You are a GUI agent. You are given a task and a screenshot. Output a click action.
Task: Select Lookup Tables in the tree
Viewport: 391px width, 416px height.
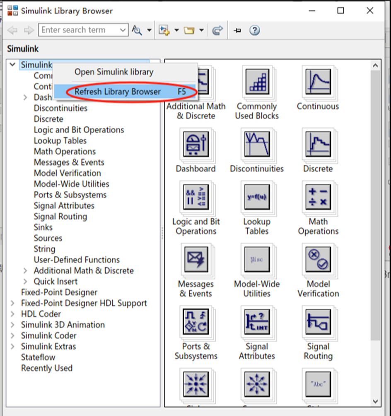60,141
